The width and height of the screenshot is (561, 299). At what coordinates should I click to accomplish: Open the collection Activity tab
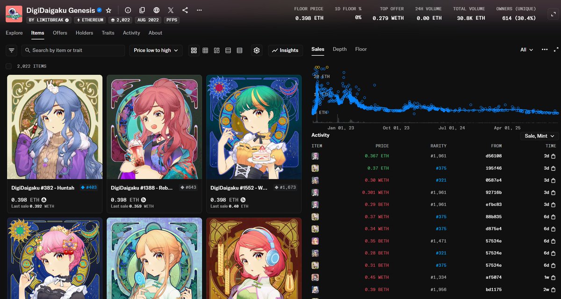131,33
